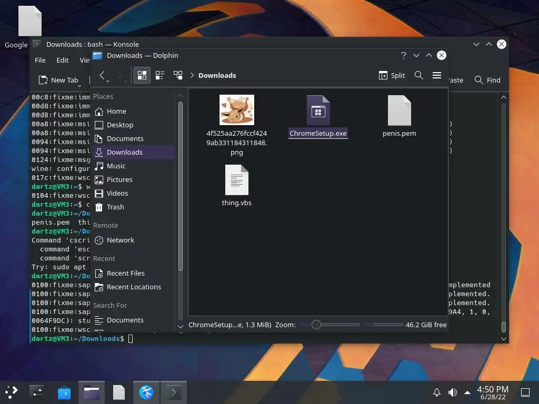Open the volume control in system tray
Image resolution: width=539 pixels, height=404 pixels.
pos(452,392)
